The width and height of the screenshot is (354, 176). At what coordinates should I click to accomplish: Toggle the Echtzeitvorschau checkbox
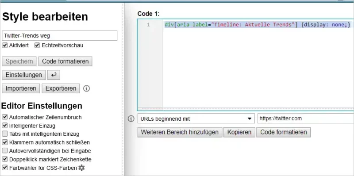point(37,46)
